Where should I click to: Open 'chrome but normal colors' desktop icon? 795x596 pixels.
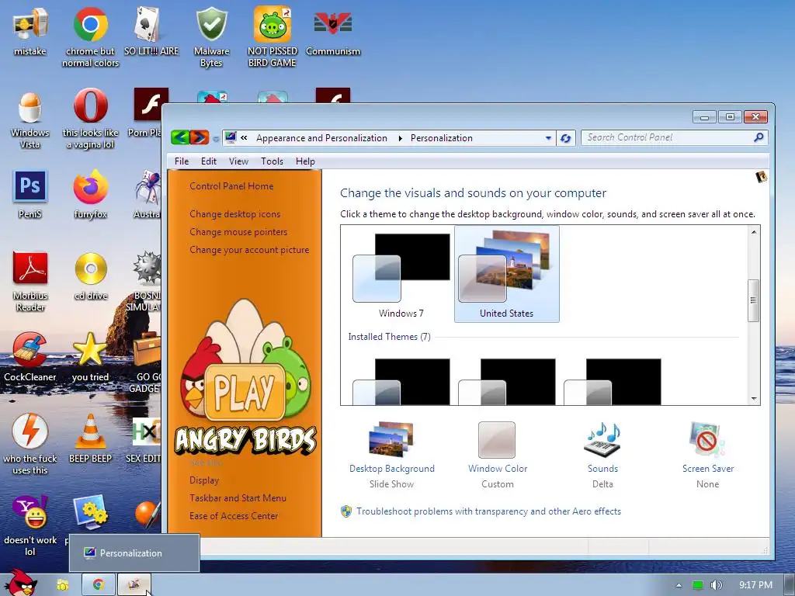[x=90, y=36]
